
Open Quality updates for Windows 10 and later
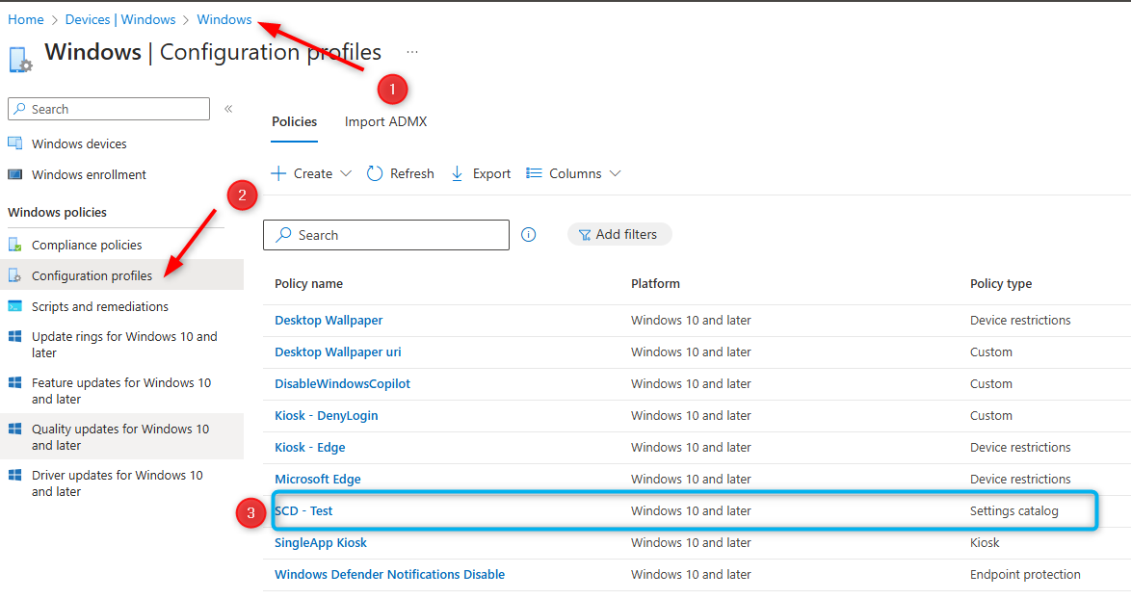click(120, 437)
